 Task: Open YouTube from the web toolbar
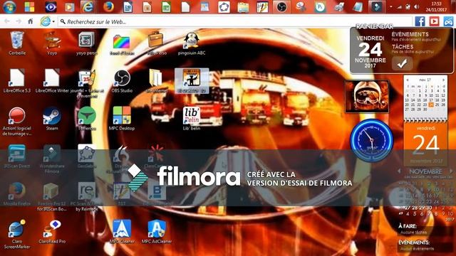(x=434, y=21)
